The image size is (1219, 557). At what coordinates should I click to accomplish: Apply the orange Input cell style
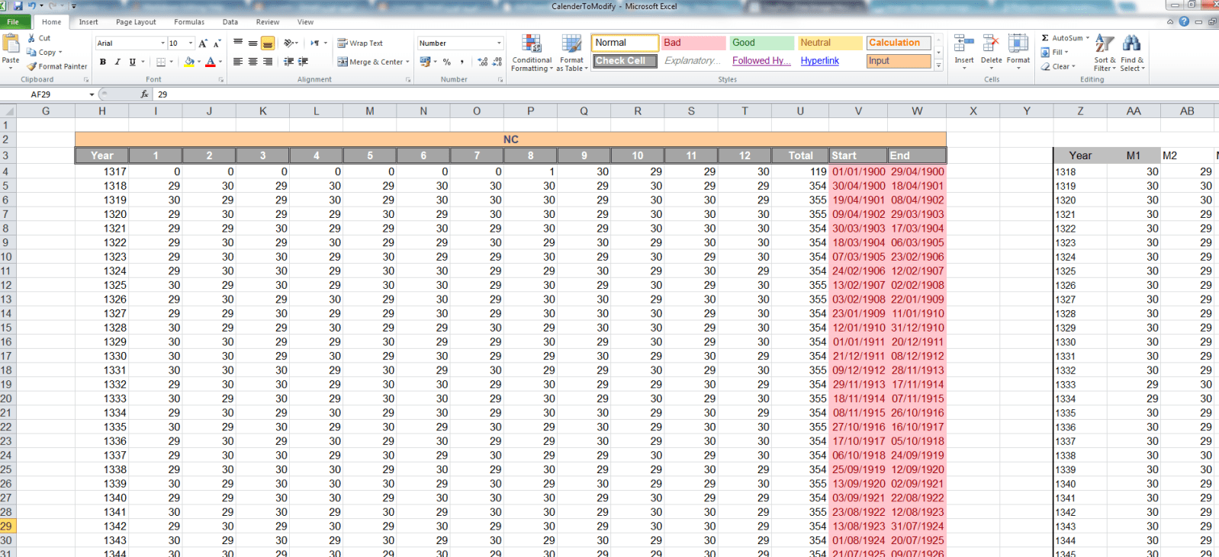(899, 61)
